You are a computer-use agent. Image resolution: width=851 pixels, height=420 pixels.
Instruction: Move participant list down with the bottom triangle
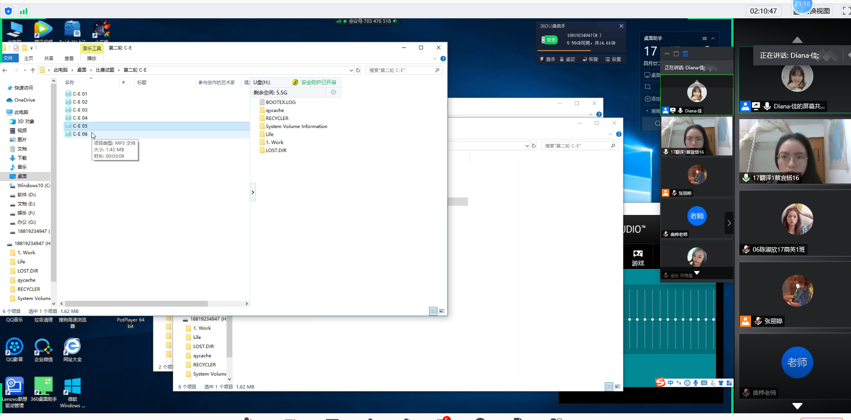[x=797, y=406]
